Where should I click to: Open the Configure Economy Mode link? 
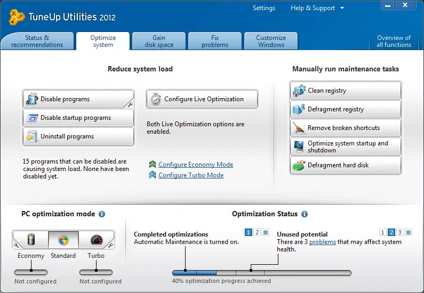point(196,165)
